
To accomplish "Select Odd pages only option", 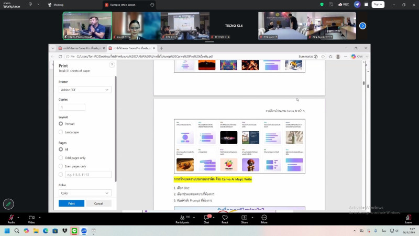I will coord(61,157).
